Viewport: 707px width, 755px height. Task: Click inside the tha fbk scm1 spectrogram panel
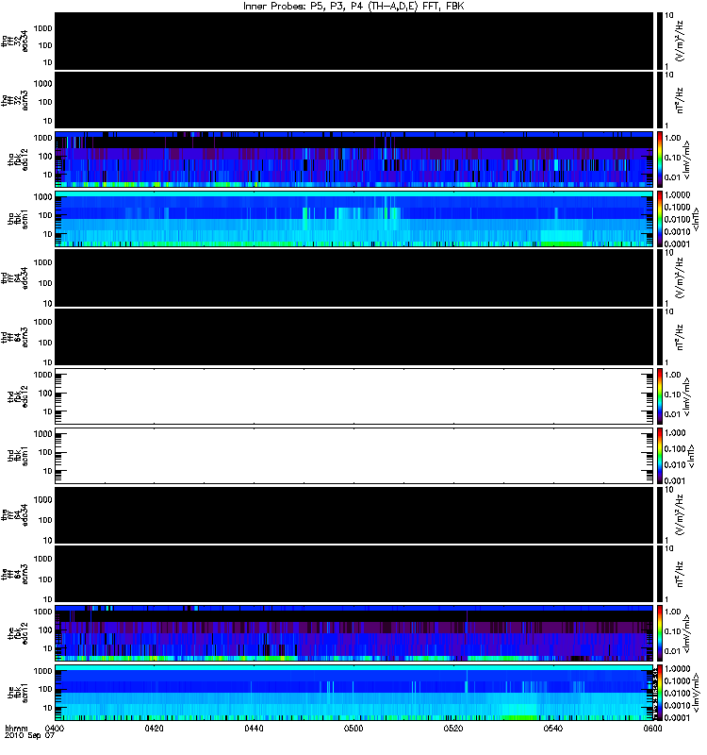[x=354, y=219]
